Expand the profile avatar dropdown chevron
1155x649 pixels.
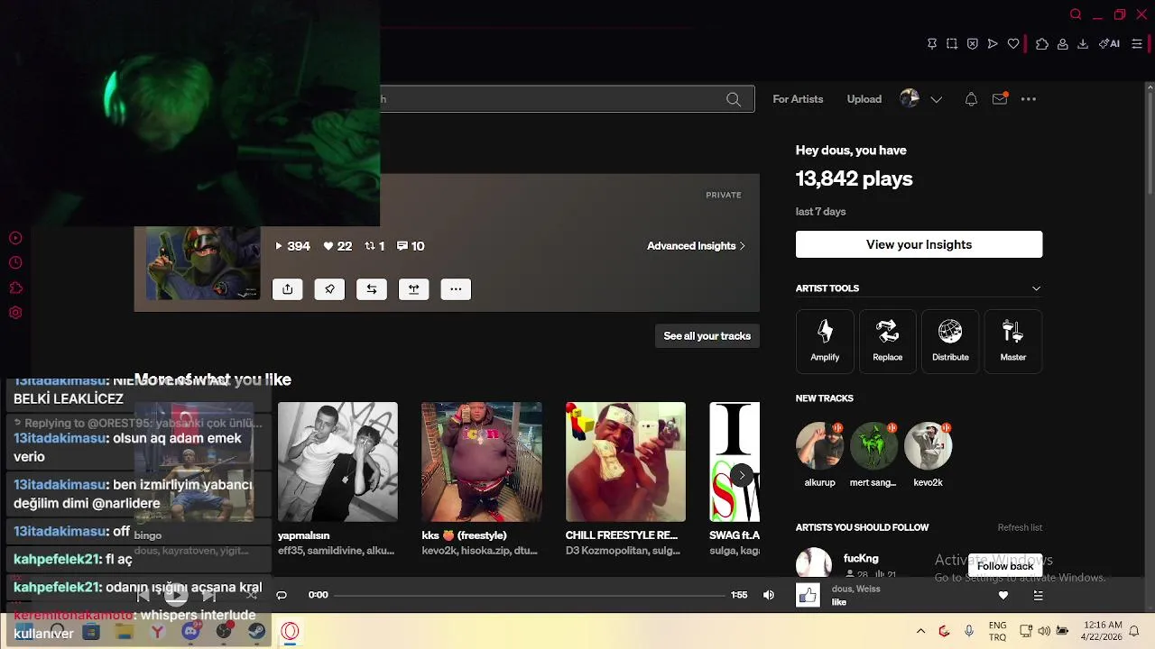coord(936,100)
